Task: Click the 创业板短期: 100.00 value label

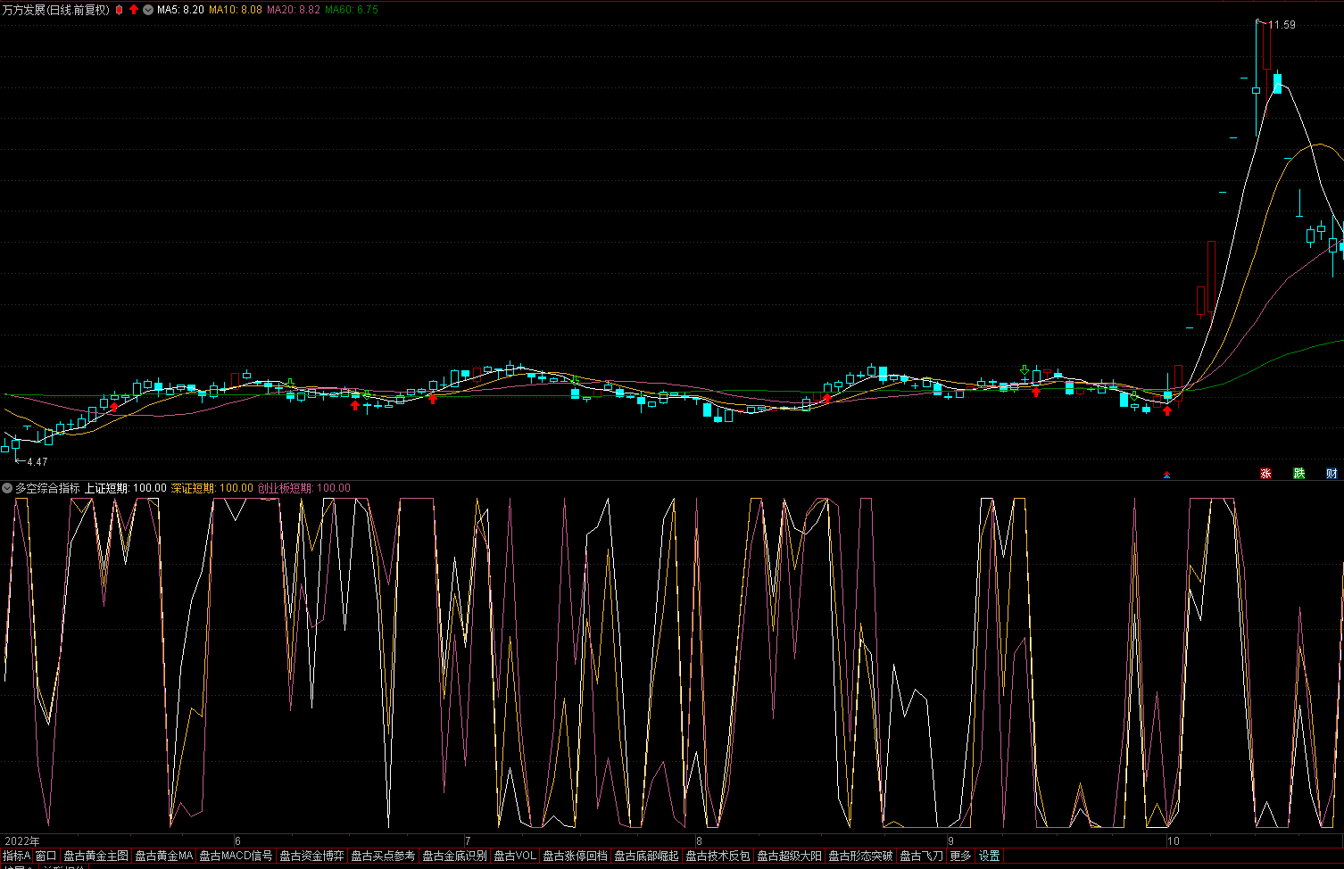Action: [304, 488]
